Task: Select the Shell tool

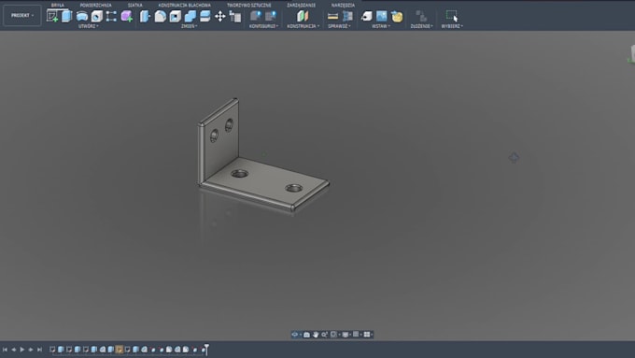Action: click(176, 16)
